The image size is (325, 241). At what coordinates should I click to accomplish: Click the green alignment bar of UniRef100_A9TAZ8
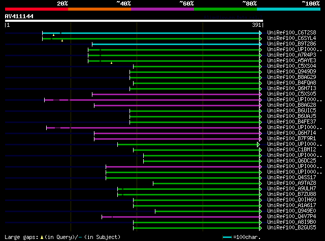[x=206, y=184]
